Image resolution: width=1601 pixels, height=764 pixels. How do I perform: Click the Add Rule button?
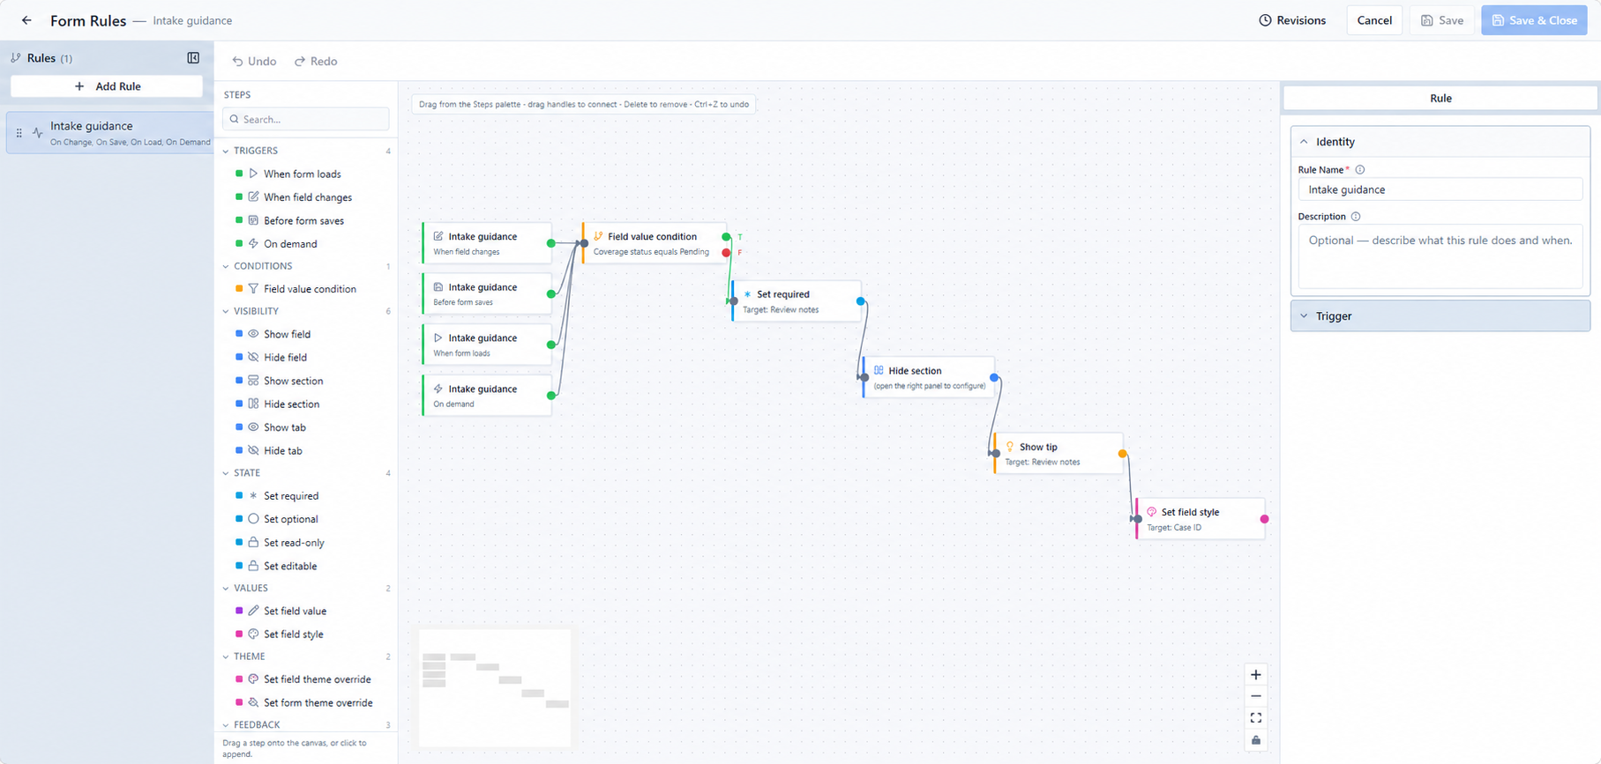107,86
